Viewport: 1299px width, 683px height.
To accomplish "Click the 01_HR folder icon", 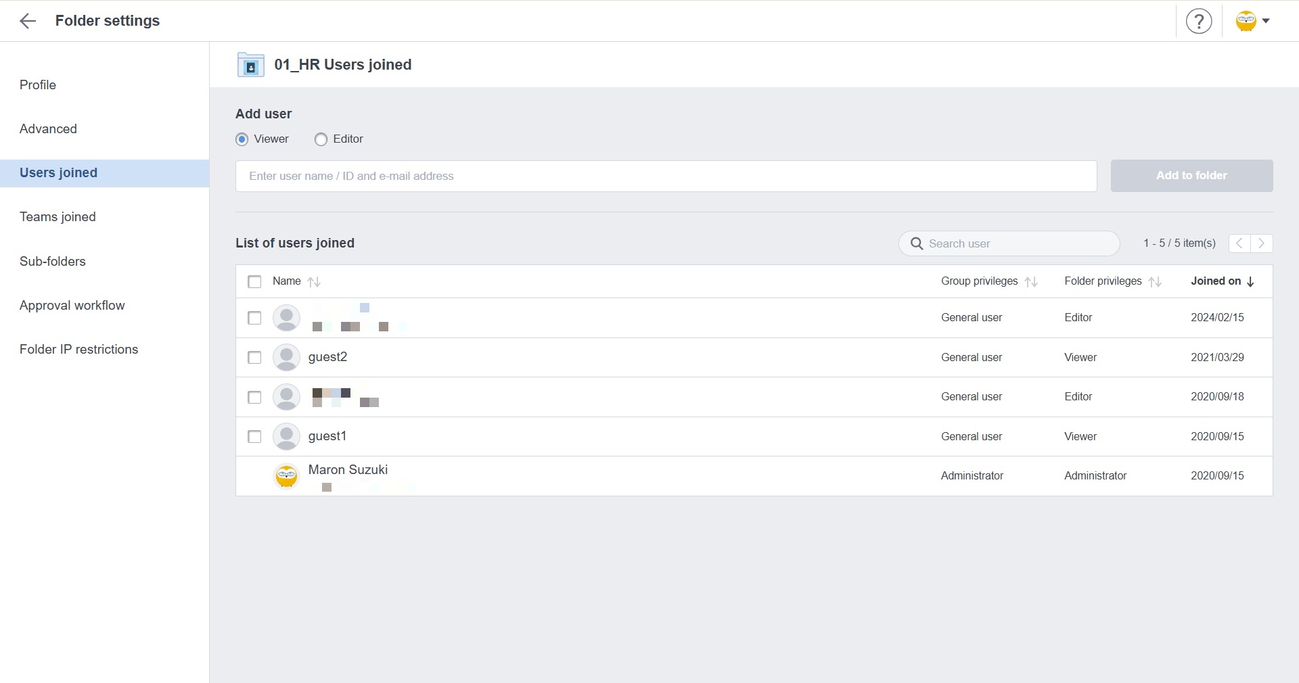I will [x=250, y=65].
